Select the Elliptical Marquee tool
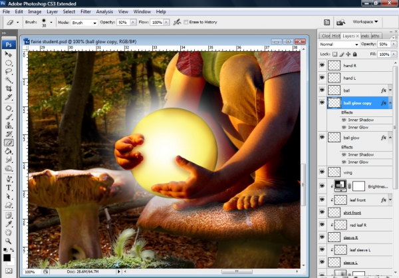 click(9, 63)
